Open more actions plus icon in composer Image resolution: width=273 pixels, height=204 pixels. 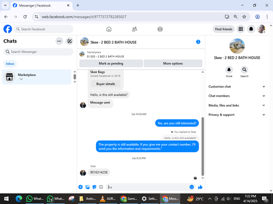tap(80, 187)
